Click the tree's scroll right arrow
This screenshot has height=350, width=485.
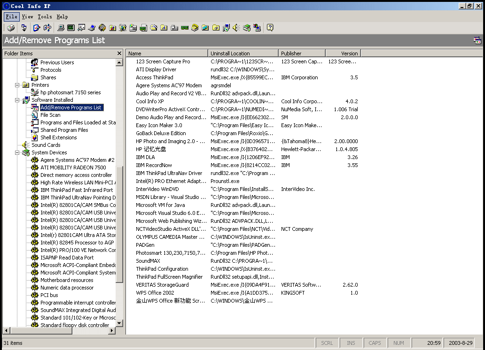112,331
